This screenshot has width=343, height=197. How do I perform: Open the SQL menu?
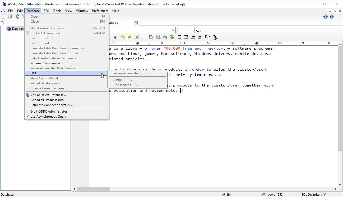coord(47,11)
